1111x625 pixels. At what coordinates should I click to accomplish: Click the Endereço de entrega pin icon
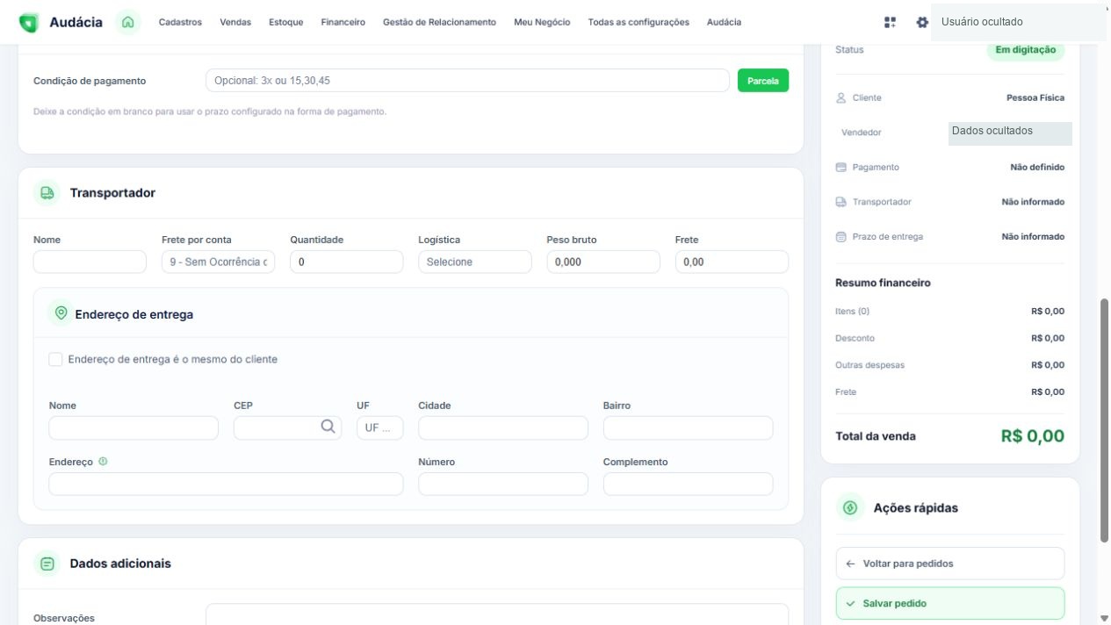[61, 313]
